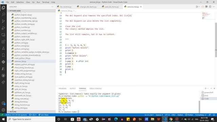The image size is (217, 122).
Task: Change line and column position indicator
Action: tap(149, 115)
